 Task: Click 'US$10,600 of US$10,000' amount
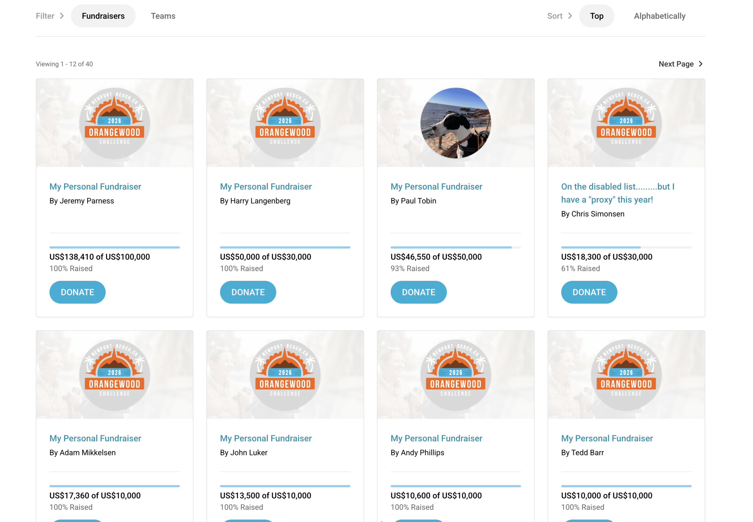click(436, 496)
